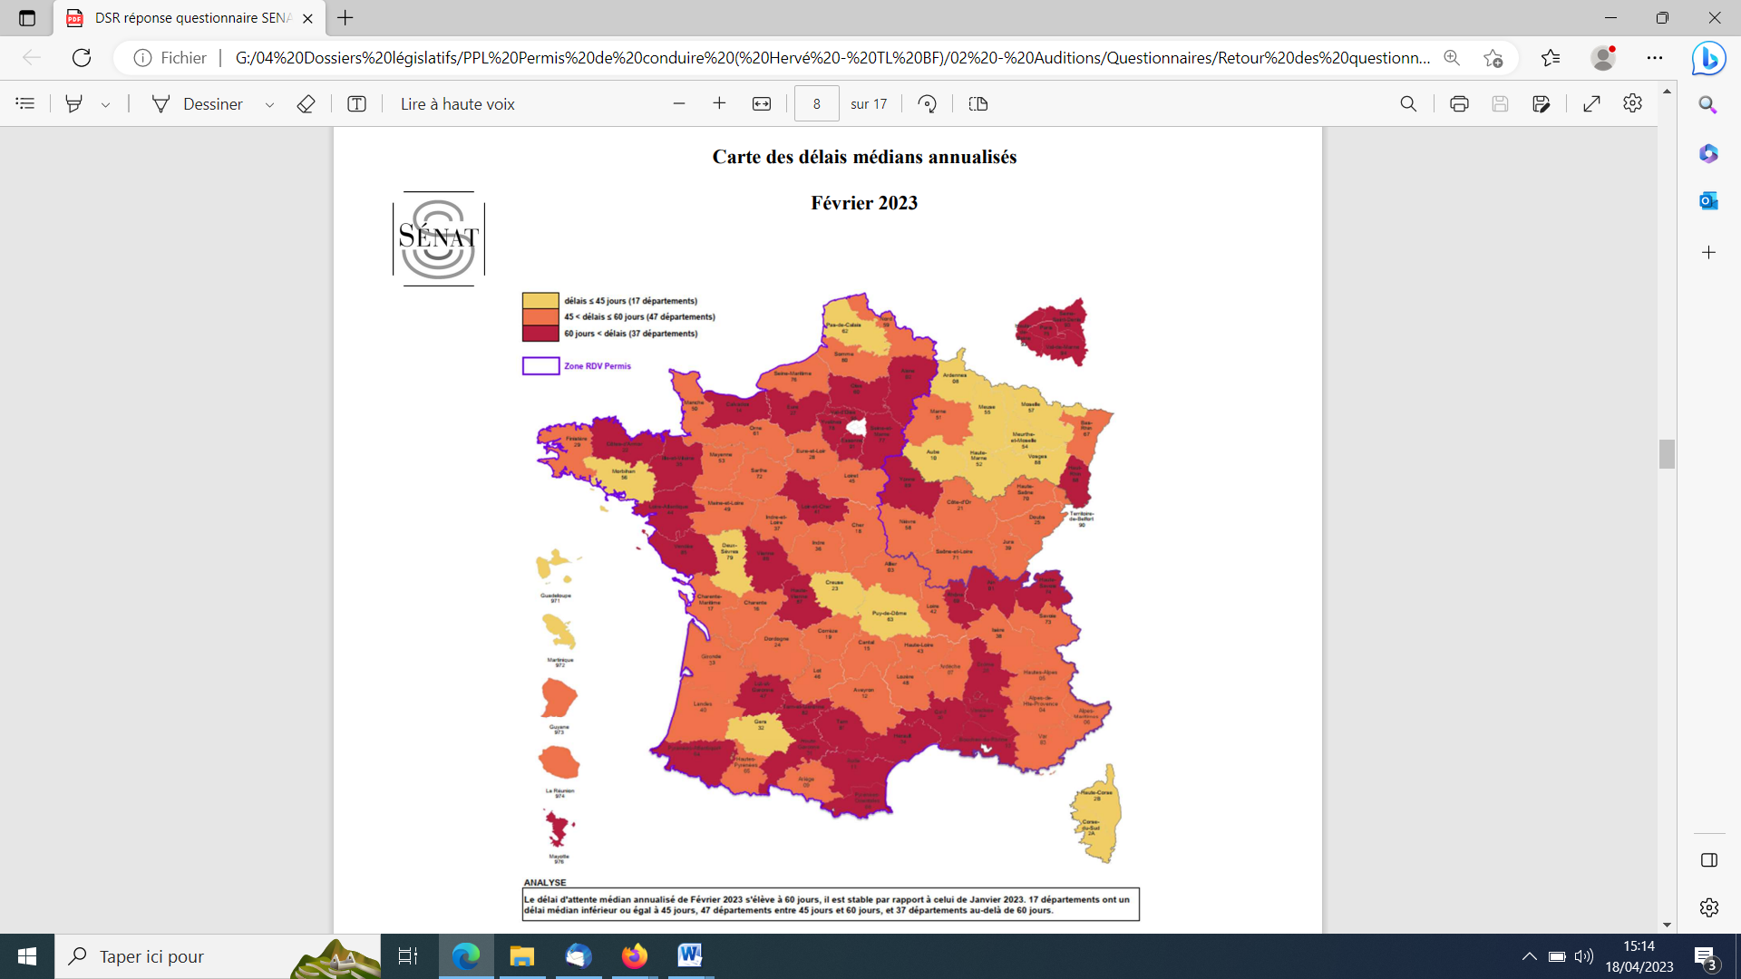Select the highlighter tool in PDF toolbar

click(x=74, y=103)
